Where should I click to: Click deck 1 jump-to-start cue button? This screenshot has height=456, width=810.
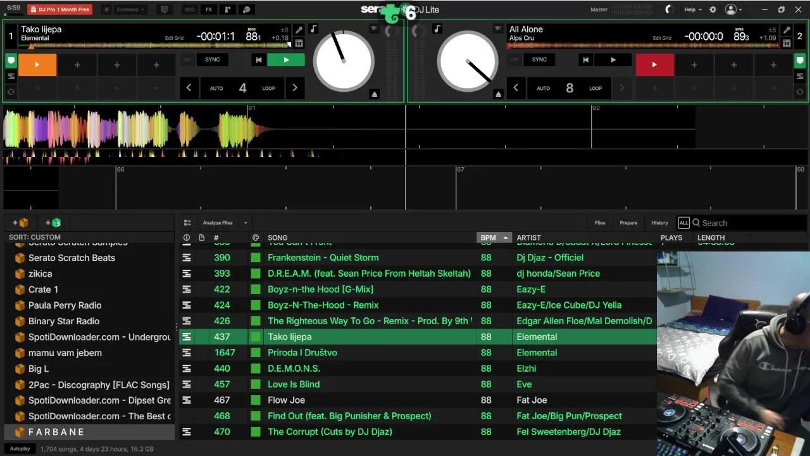(x=258, y=60)
